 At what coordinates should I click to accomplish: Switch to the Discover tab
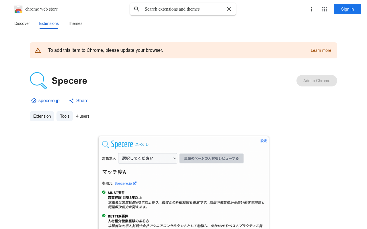[22, 23]
